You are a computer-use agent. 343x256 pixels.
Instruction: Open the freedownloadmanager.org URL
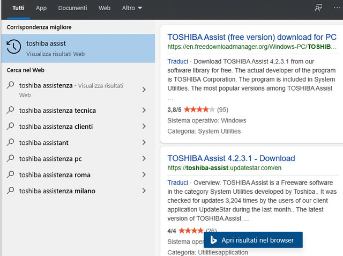coord(252,47)
